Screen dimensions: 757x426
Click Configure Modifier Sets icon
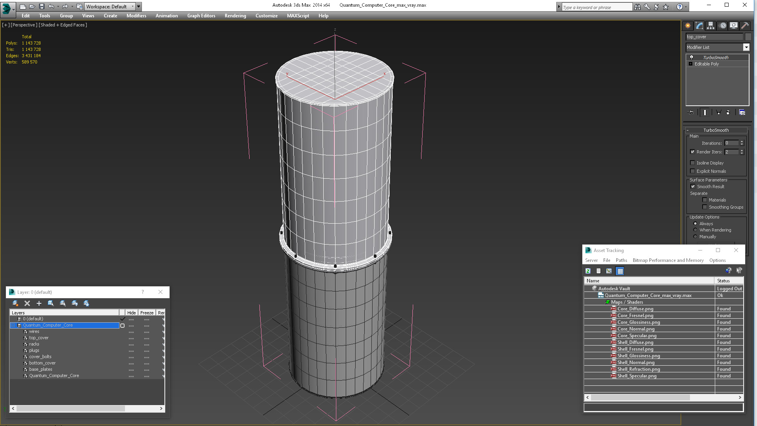(x=742, y=112)
